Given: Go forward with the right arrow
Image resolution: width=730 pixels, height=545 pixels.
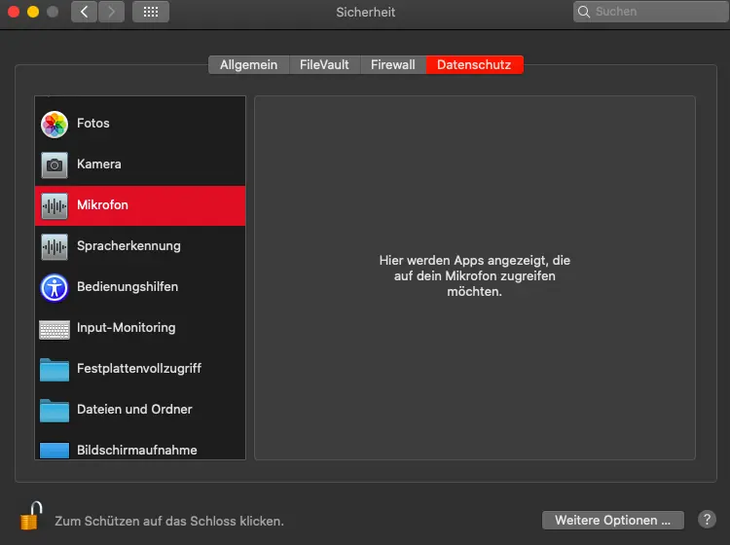Looking at the screenshot, I should 111,12.
